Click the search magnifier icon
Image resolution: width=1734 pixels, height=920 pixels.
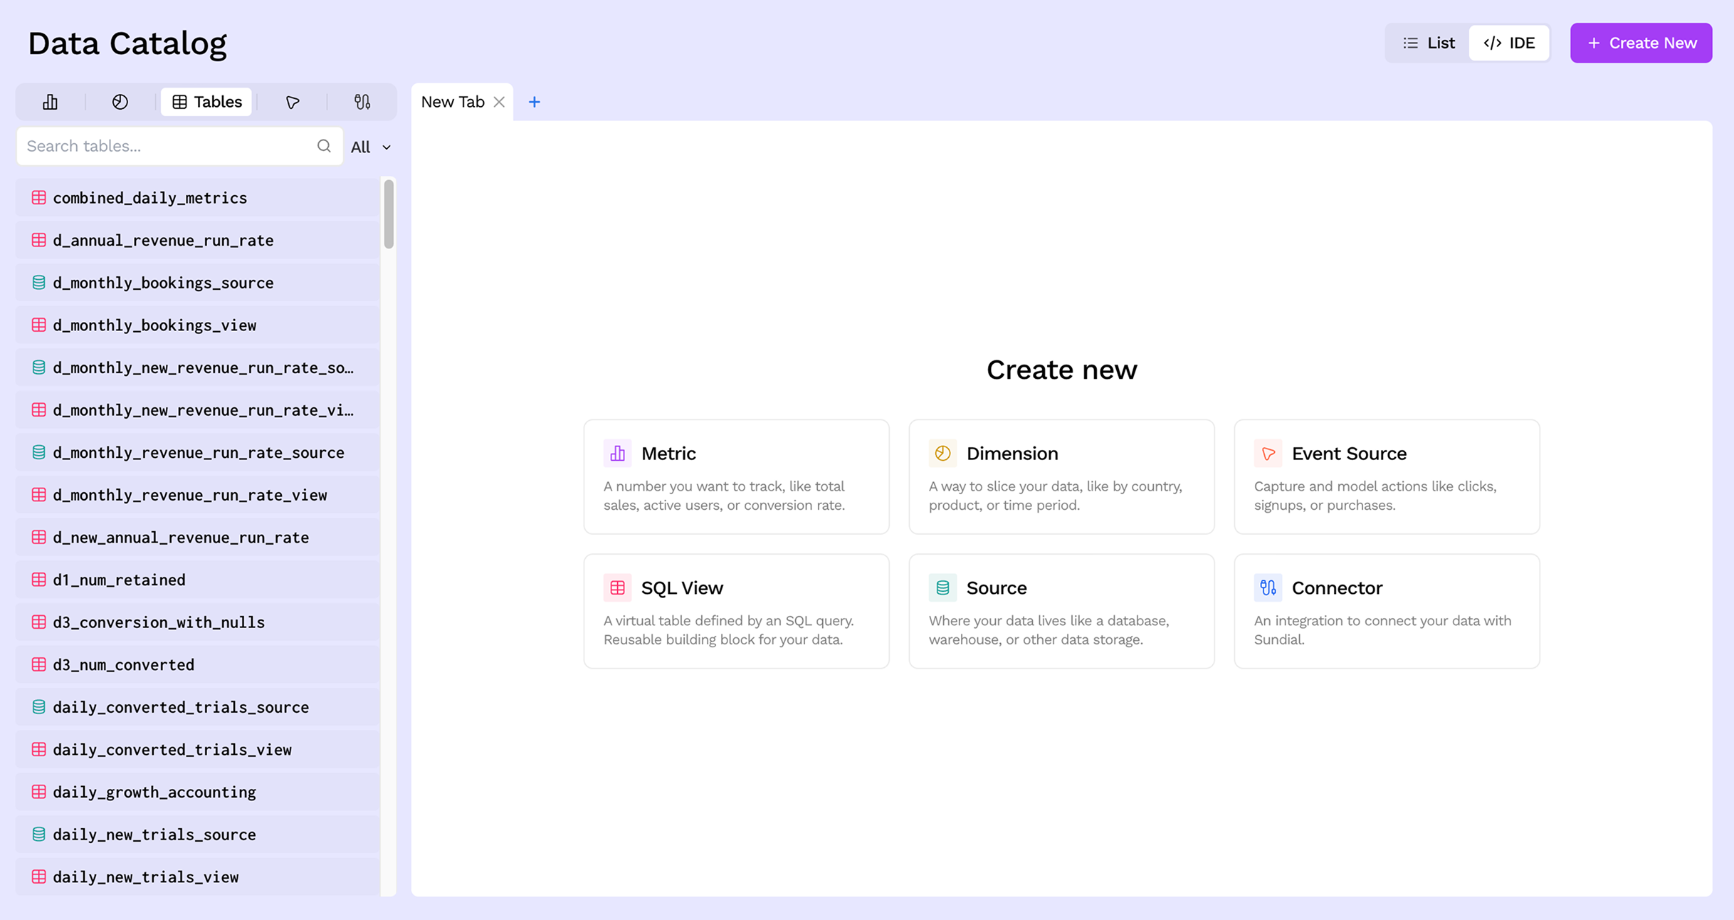pyautogui.click(x=324, y=146)
